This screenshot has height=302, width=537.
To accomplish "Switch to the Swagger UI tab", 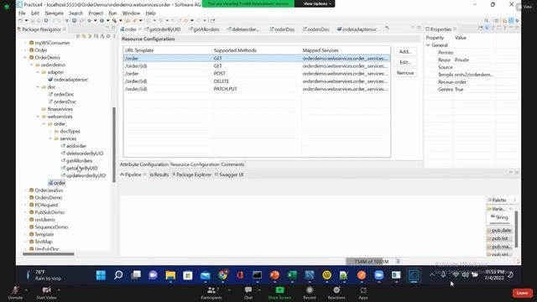I will pos(229,174).
